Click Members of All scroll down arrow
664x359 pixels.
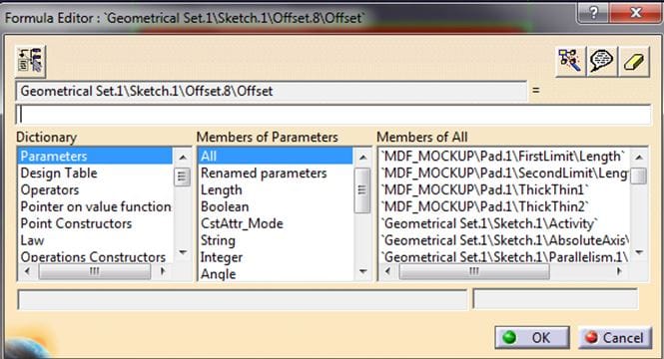coord(639,253)
